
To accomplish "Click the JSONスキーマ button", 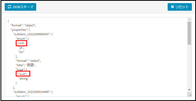I will (x=20, y=7).
